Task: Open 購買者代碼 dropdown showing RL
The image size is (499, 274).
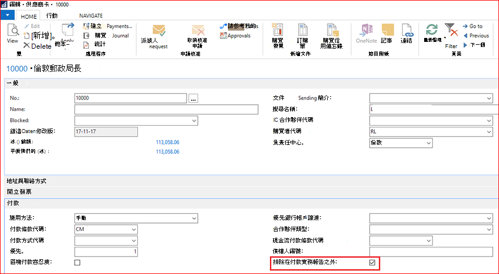Action: (x=489, y=132)
